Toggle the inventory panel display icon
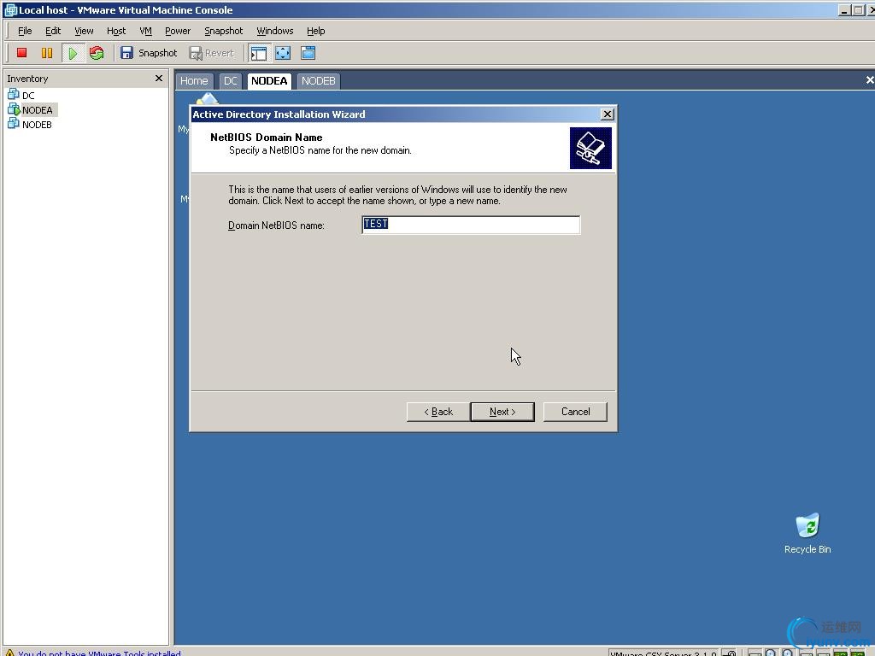This screenshot has height=656, width=875. pyautogui.click(x=258, y=53)
